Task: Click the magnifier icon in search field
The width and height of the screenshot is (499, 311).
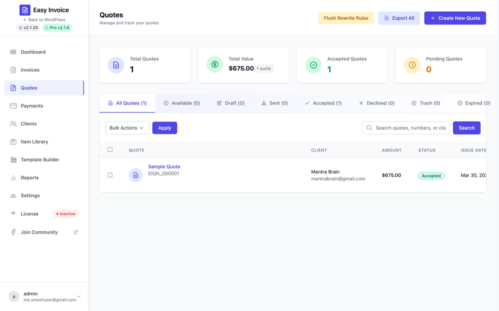Action: pyautogui.click(x=369, y=128)
